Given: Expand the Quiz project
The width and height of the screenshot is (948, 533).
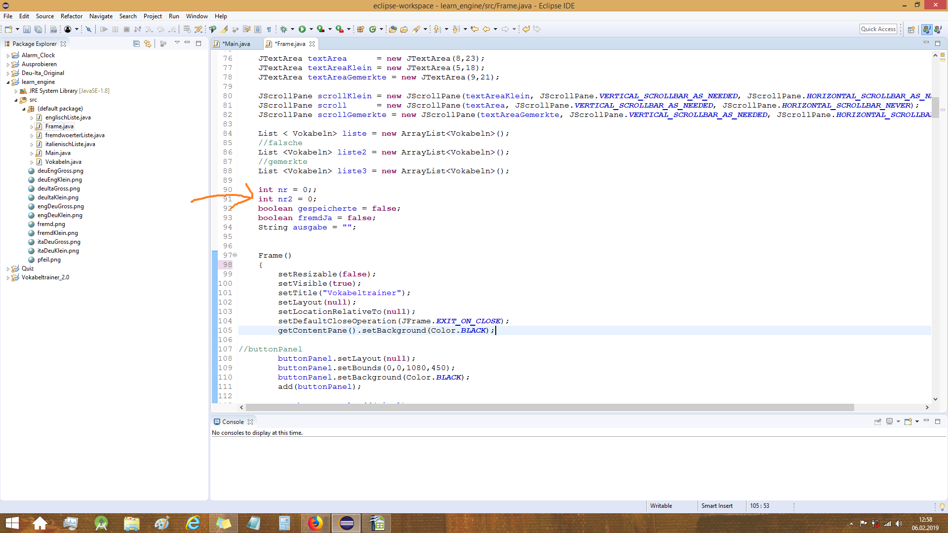Looking at the screenshot, I should point(7,268).
